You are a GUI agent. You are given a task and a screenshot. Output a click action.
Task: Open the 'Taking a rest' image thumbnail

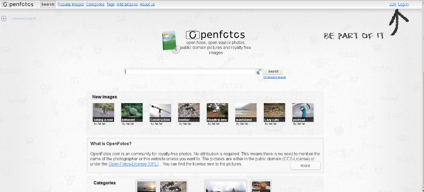103,112
